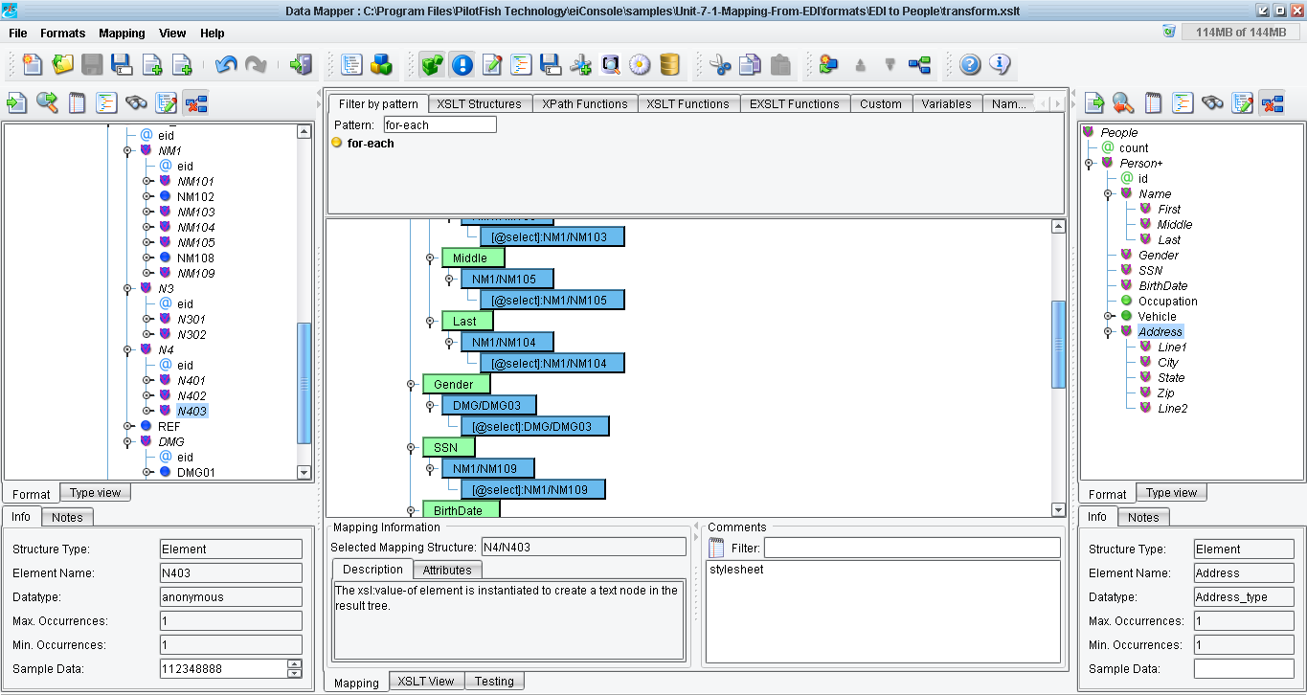Open the Formats menu
1307x695 pixels.
click(63, 33)
